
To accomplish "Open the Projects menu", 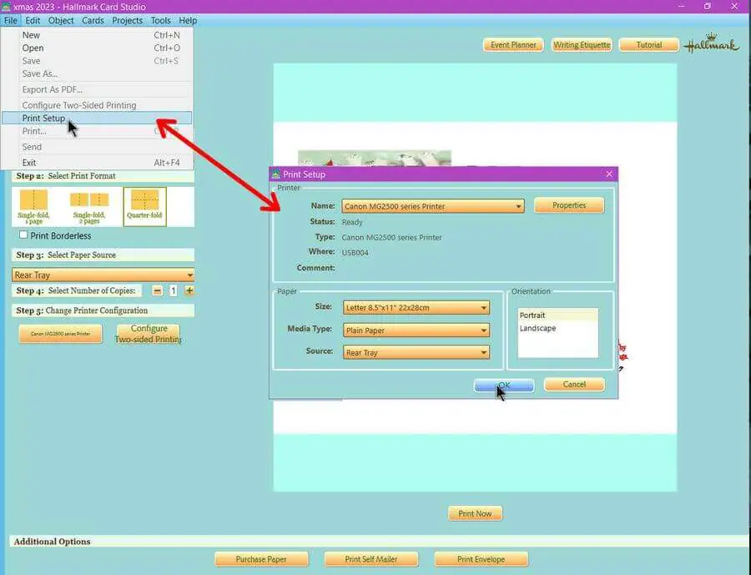I will click(128, 21).
